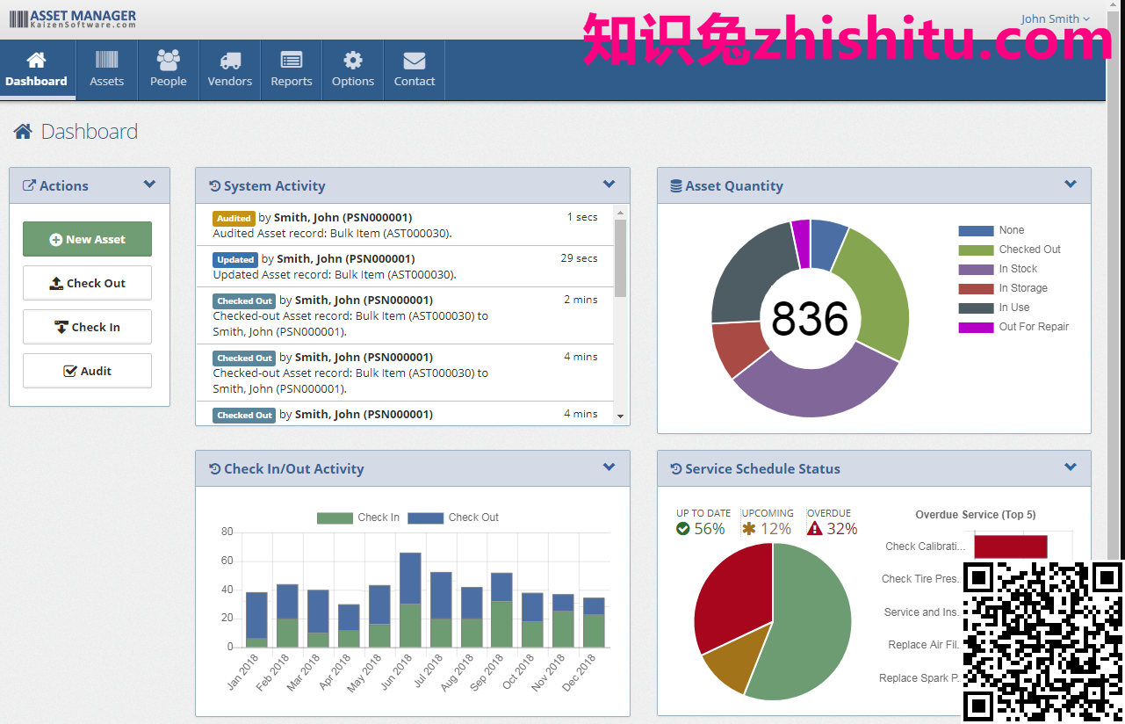Go to the Assets tab
Viewport: 1125px width, 724px height.
pos(107,69)
